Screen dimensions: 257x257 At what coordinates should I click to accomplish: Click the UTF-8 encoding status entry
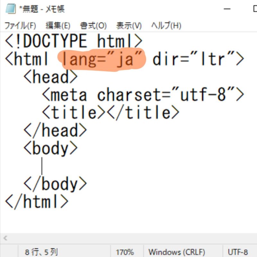[x=238, y=252]
